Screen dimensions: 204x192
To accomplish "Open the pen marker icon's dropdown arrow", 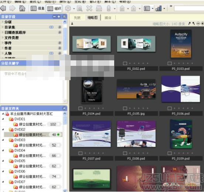I will pyautogui.click(x=115, y=9).
